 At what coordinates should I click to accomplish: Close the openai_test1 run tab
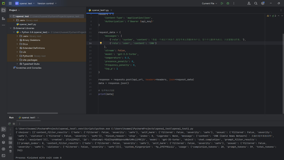[38, 118]
